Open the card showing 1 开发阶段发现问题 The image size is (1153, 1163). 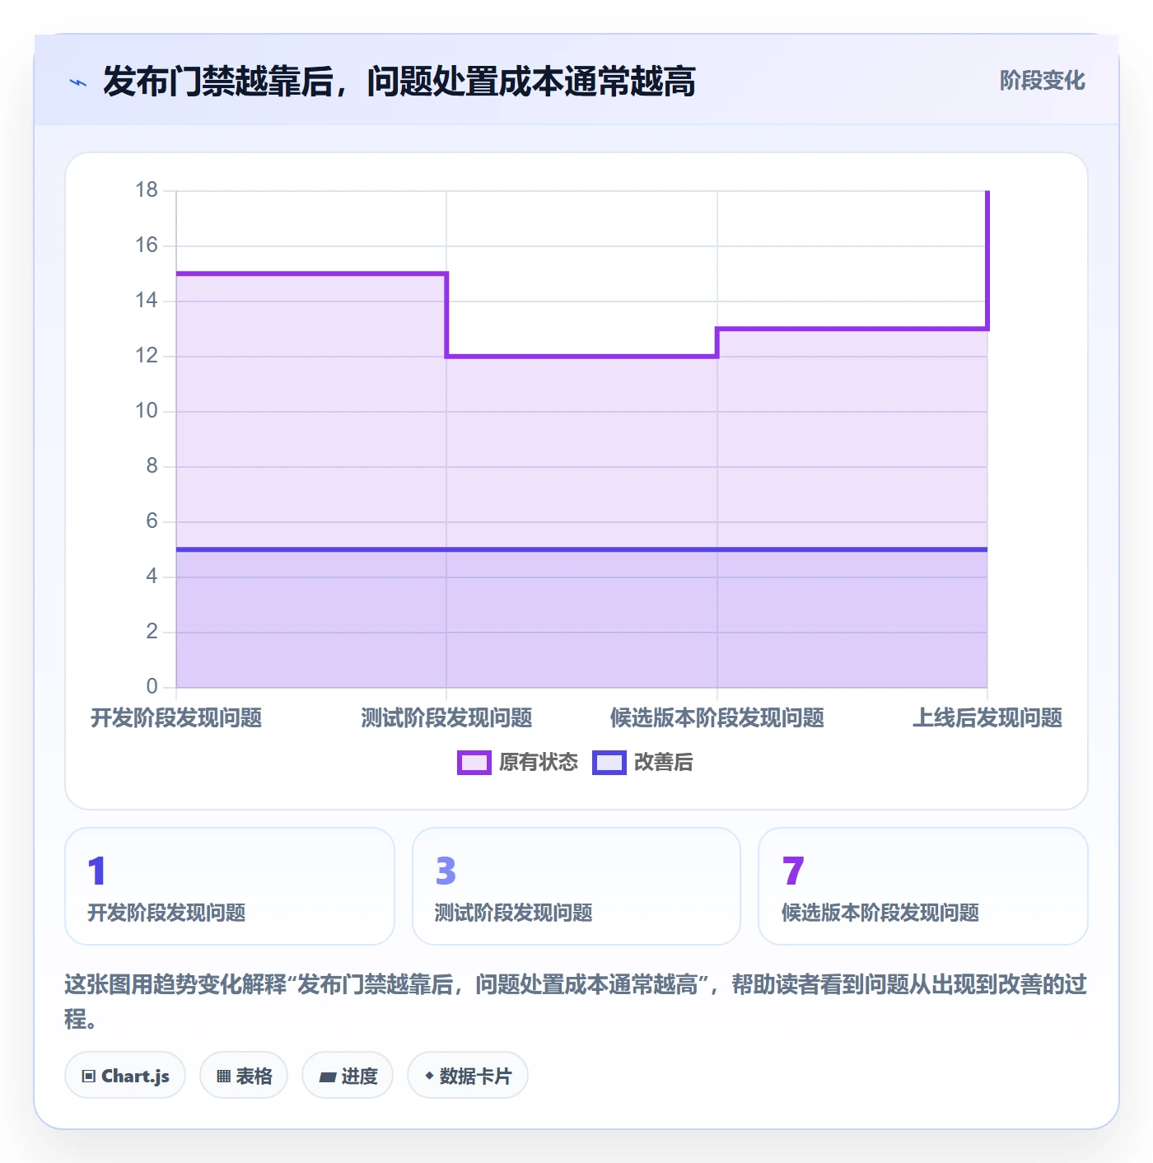click(230, 886)
